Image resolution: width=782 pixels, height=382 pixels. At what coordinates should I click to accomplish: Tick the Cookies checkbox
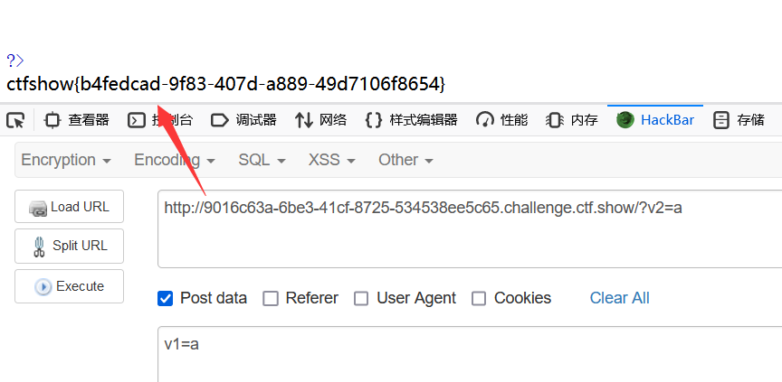coord(479,298)
